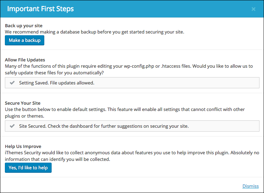264x193 pixels.
Task: Select the File updates allowed status box
Action: pos(132,83)
